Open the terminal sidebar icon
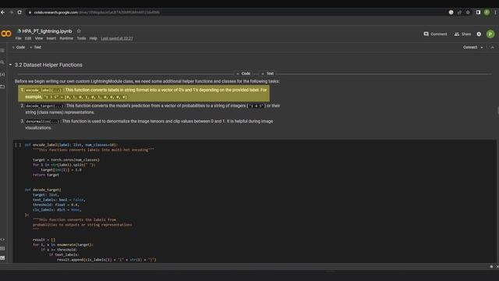 click(2, 258)
